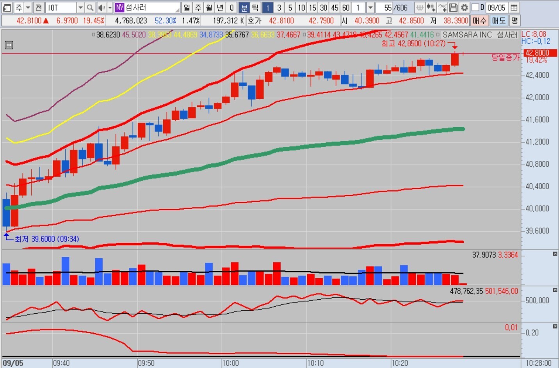Select the 주 weekly chart period
This screenshot has height=368, width=559.
(198, 7)
